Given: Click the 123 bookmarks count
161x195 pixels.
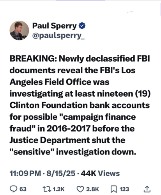Looking at the screenshot, I should coord(124,189).
